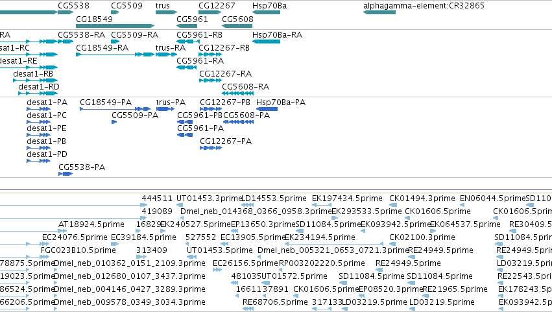Screen dimensions: 552x312
Task: Click the EK234194.5prime EST label
Action: (x=320, y=237)
